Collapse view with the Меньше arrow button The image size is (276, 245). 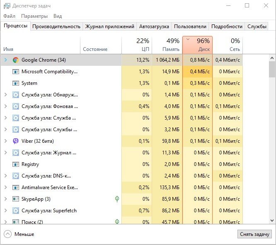[7, 234]
